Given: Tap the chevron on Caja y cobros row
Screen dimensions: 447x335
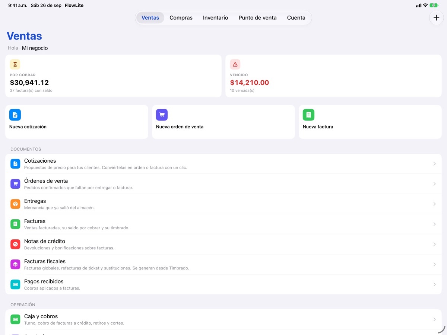Looking at the screenshot, I should [x=434, y=319].
